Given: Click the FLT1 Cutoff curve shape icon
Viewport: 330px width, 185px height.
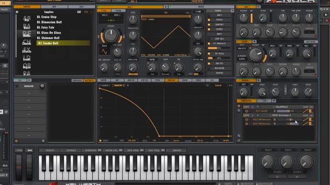Looking at the screenshot, I should coord(305,111).
